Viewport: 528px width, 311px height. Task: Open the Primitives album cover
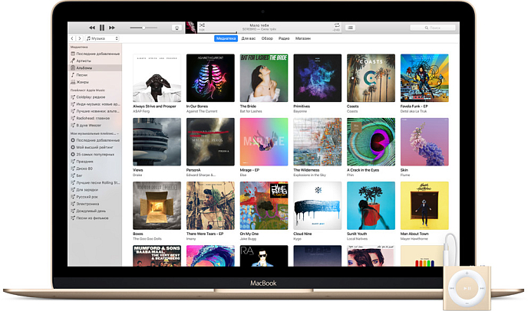318,78
